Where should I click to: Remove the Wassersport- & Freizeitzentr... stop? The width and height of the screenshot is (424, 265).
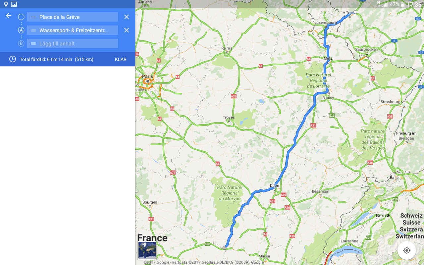pos(127,30)
